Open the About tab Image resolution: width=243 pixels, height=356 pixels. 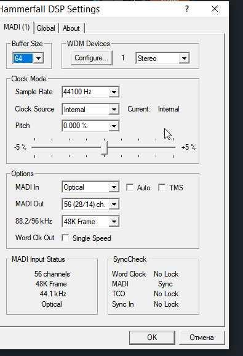click(71, 28)
